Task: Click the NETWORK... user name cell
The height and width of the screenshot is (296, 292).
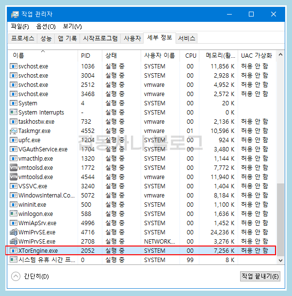Action: pos(160,242)
